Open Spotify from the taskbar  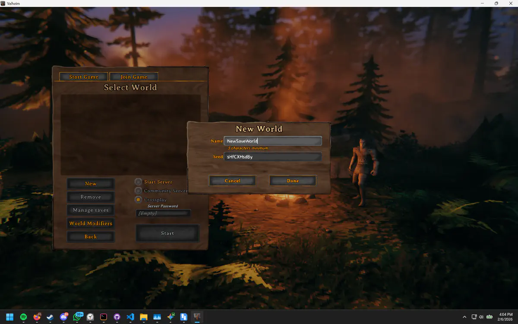click(23, 317)
